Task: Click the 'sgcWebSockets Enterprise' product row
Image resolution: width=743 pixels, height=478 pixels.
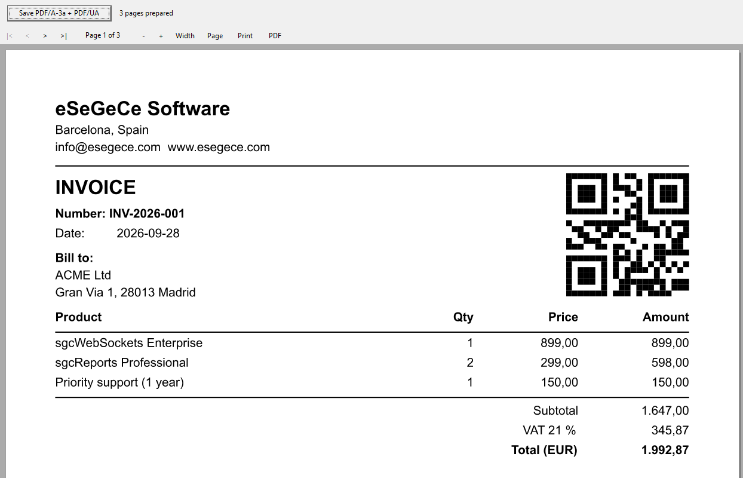Action: (372, 343)
